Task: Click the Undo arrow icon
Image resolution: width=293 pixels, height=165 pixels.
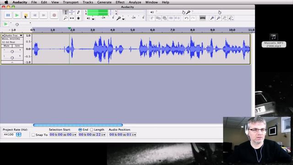Action: [186, 18]
